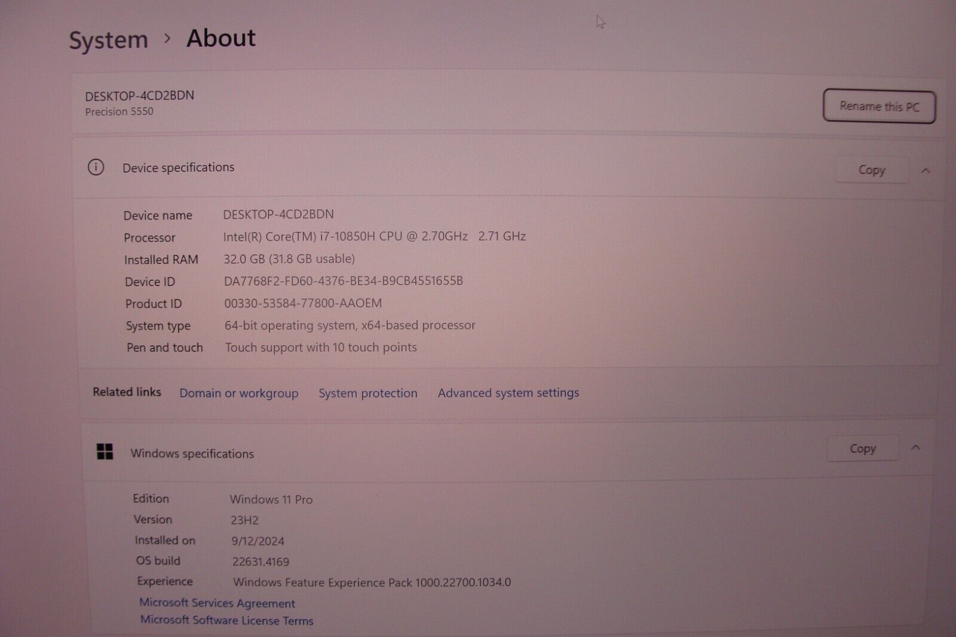The width and height of the screenshot is (956, 637).
Task: Click the Device ID label
Action: 149,282
